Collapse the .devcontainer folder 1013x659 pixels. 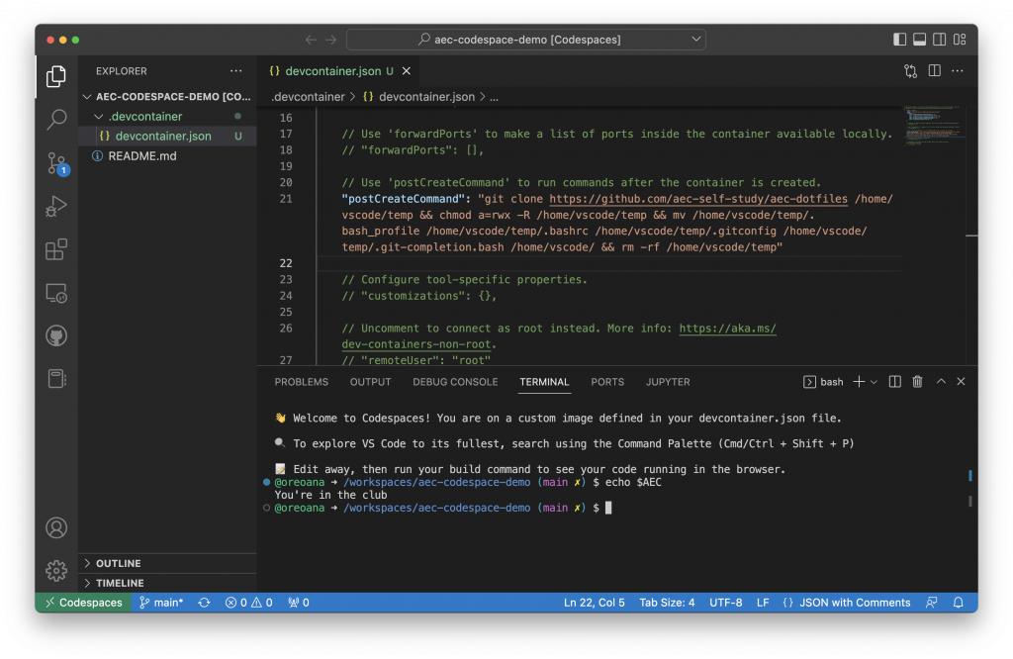(x=167, y=117)
